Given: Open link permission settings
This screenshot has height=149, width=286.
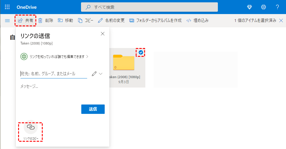Looking at the screenshot, I should pos(54,56).
